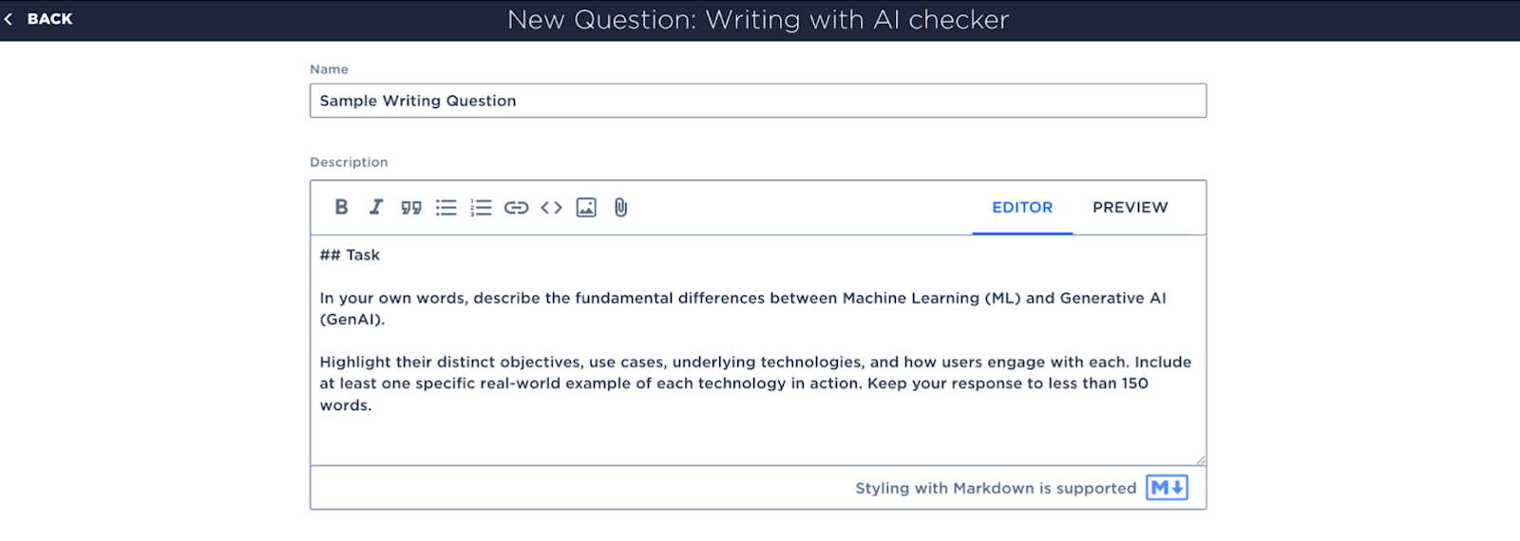Grab the description box resize handle

(1200, 459)
